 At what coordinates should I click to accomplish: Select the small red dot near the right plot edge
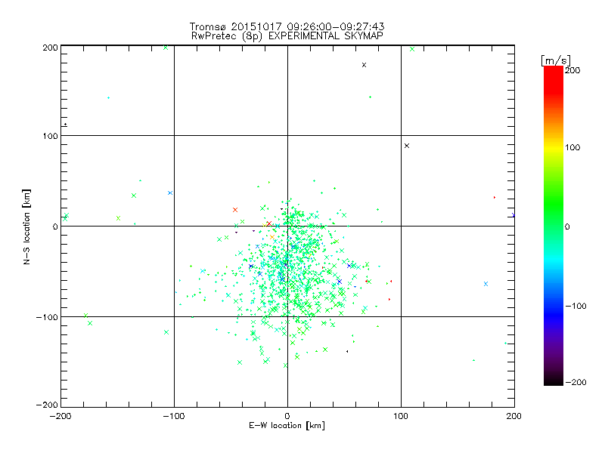pyautogui.click(x=495, y=198)
